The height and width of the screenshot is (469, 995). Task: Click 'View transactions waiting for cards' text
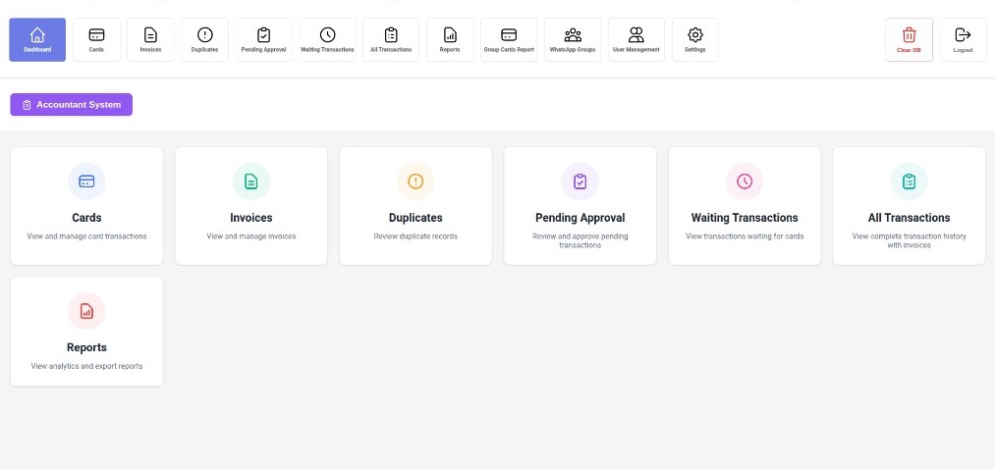click(x=745, y=236)
